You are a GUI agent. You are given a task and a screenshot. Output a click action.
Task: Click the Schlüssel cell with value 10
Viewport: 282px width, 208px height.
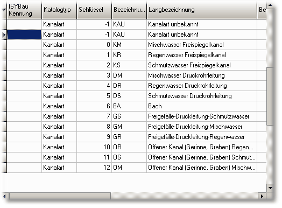tap(94, 147)
